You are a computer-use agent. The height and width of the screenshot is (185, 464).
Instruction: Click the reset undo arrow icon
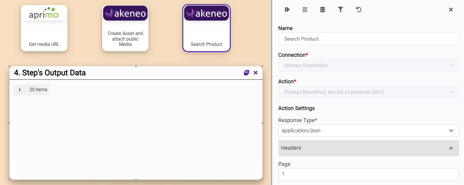[359, 10]
